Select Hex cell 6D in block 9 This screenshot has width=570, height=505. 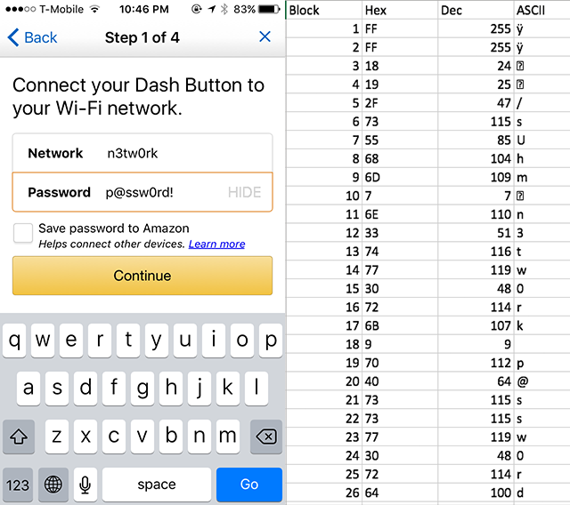coord(400,177)
